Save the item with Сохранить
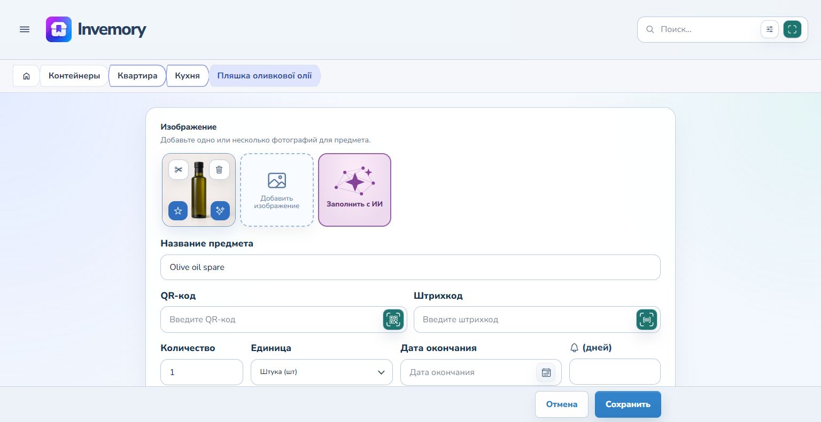821x422 pixels. 628,404
